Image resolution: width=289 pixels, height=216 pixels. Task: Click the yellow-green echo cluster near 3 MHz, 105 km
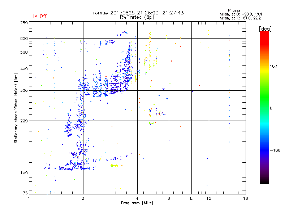114,166
